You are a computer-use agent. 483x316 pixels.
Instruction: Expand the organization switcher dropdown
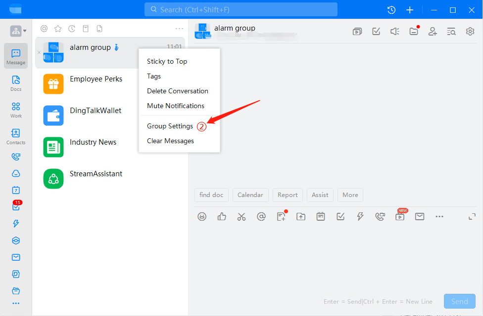click(18, 31)
